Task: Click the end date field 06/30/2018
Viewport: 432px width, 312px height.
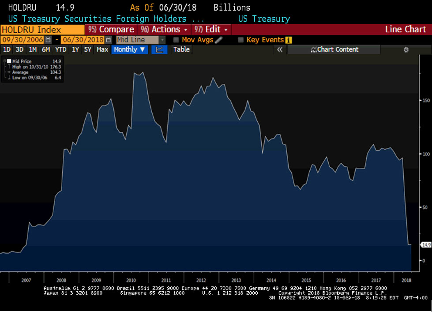Action: (83, 40)
